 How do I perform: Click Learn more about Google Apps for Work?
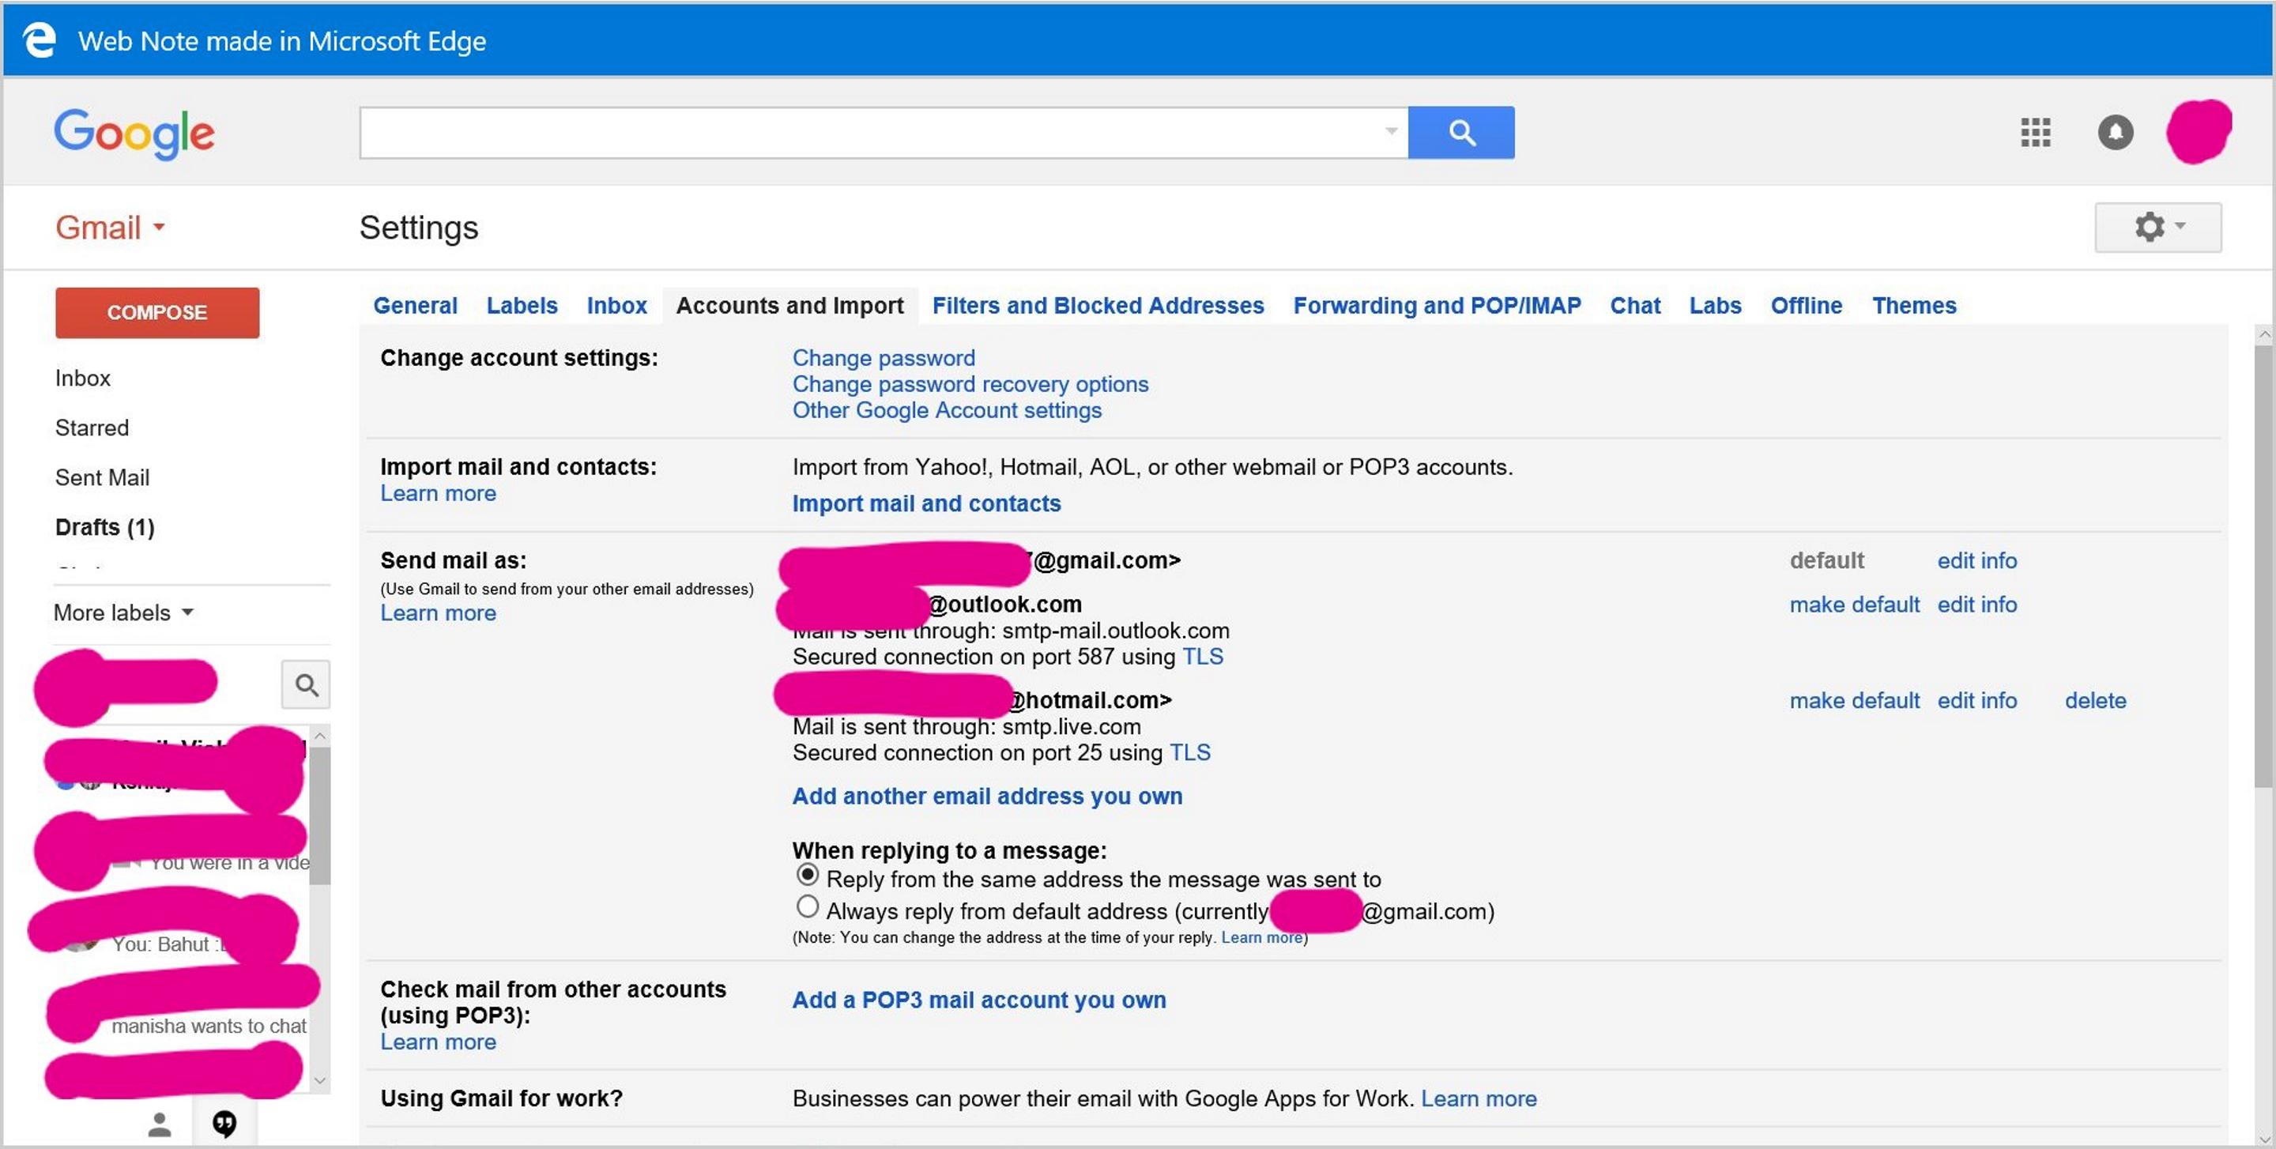(x=1478, y=1098)
